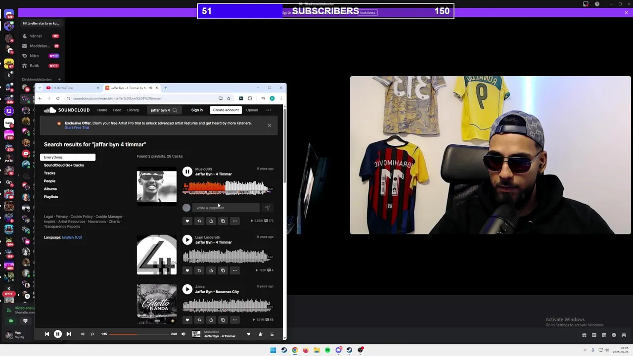Screen dimensions: 633x356
Task: Toggle shuffle in player bar
Action: tap(82, 334)
